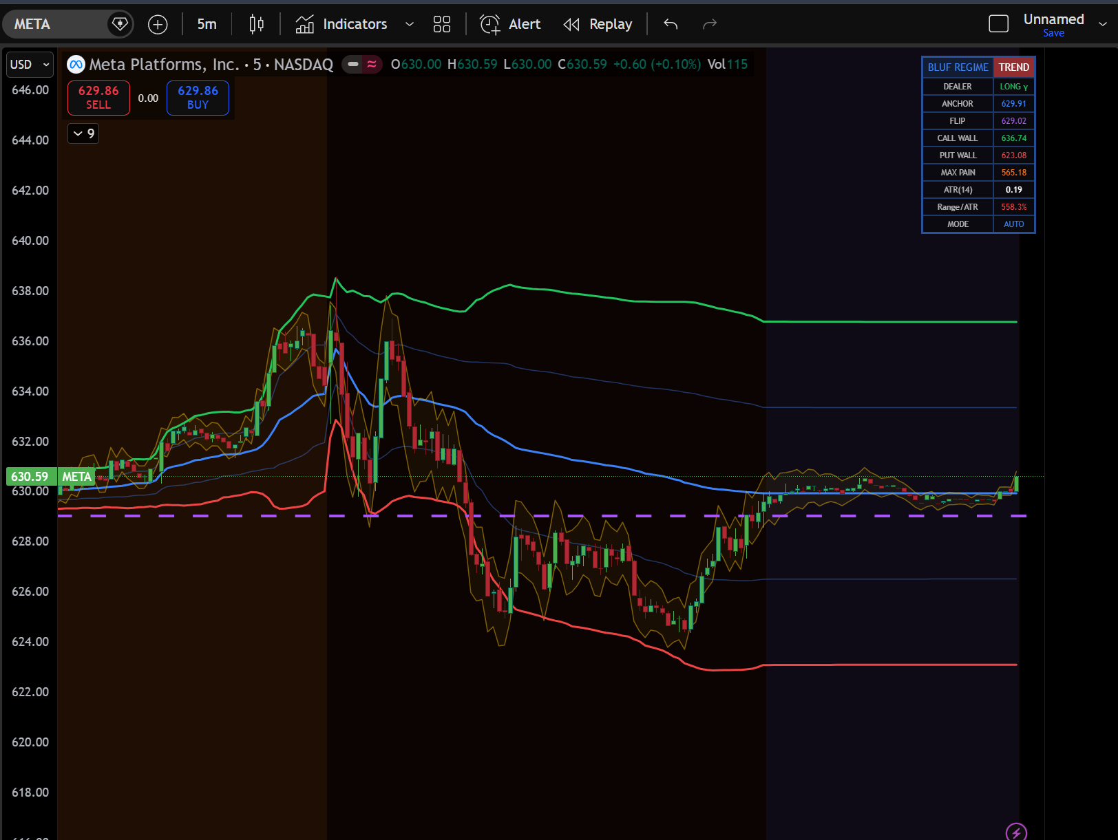The width and height of the screenshot is (1118, 840).
Task: Collapse the indicator legend showing 9
Action: (83, 133)
